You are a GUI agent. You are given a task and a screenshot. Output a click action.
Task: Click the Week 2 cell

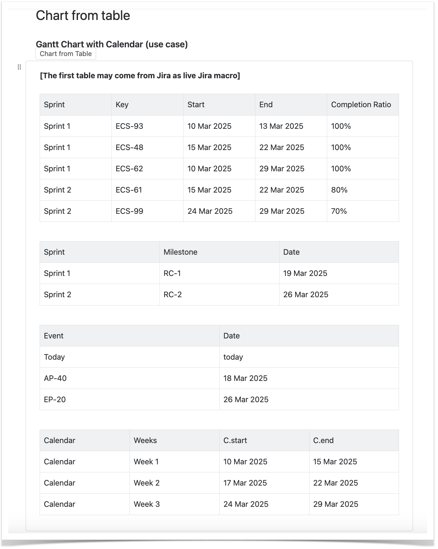[147, 483]
